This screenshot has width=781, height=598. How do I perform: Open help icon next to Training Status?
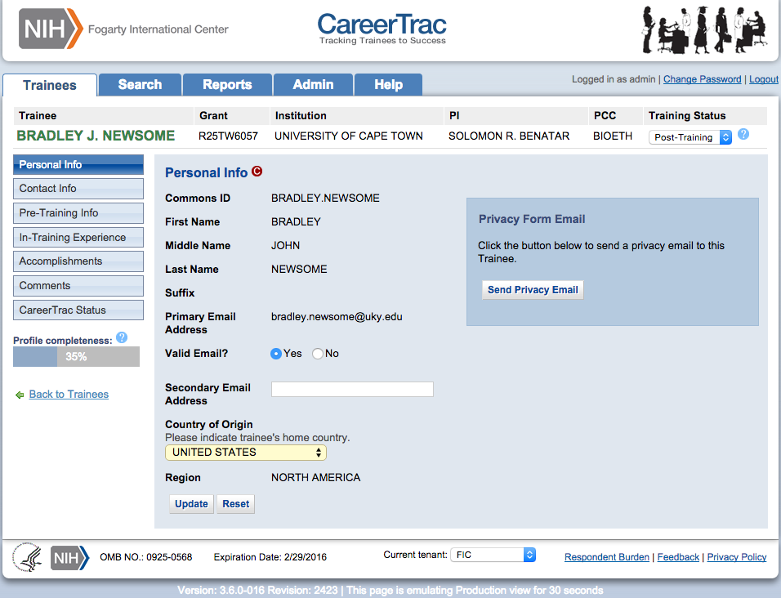click(743, 134)
